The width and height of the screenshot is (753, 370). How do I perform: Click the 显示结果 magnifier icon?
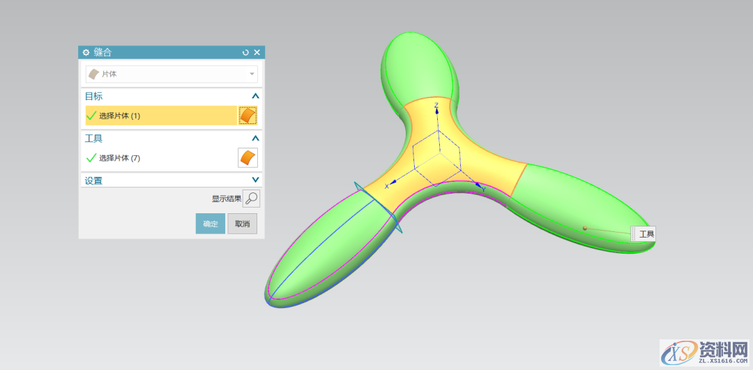click(251, 199)
